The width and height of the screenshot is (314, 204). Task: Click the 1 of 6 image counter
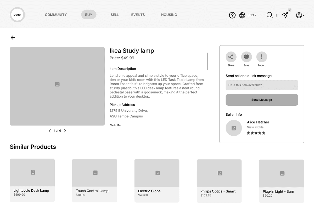click(x=57, y=131)
